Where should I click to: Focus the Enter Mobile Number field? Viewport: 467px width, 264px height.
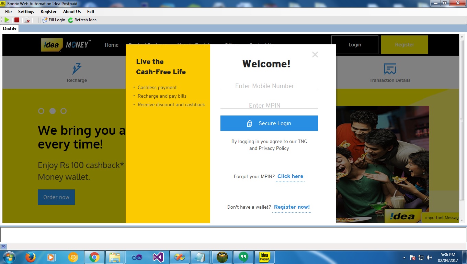(x=269, y=86)
